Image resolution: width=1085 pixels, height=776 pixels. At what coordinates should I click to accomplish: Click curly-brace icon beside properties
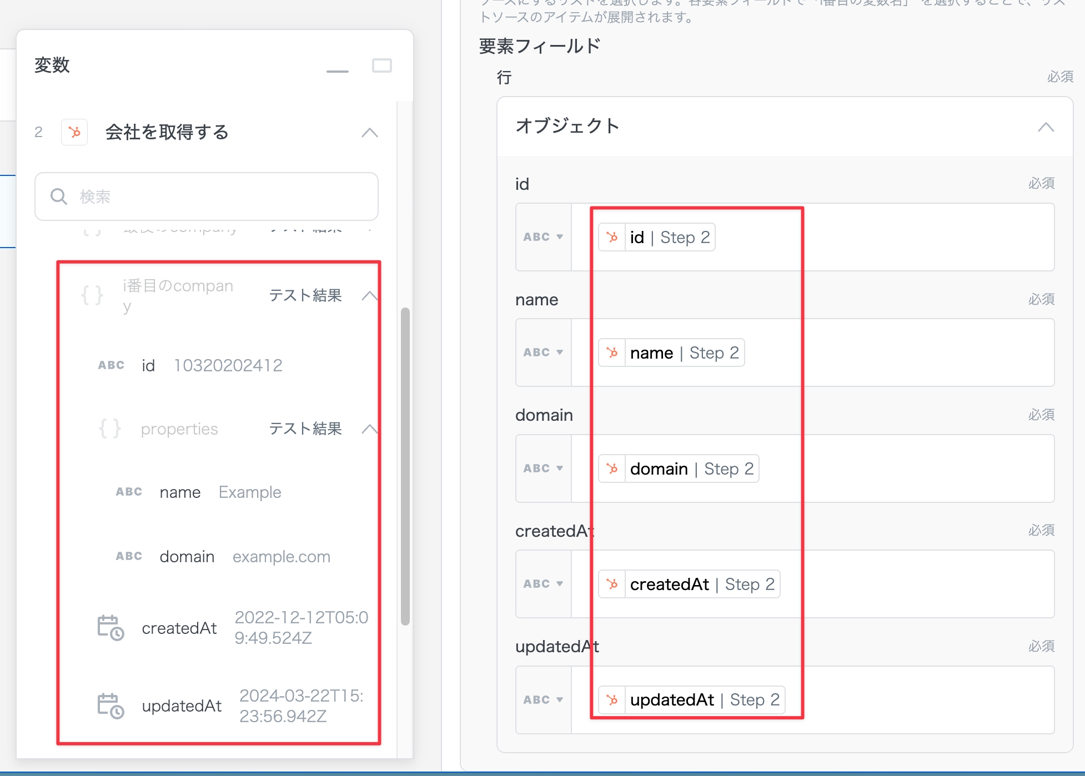pos(109,429)
